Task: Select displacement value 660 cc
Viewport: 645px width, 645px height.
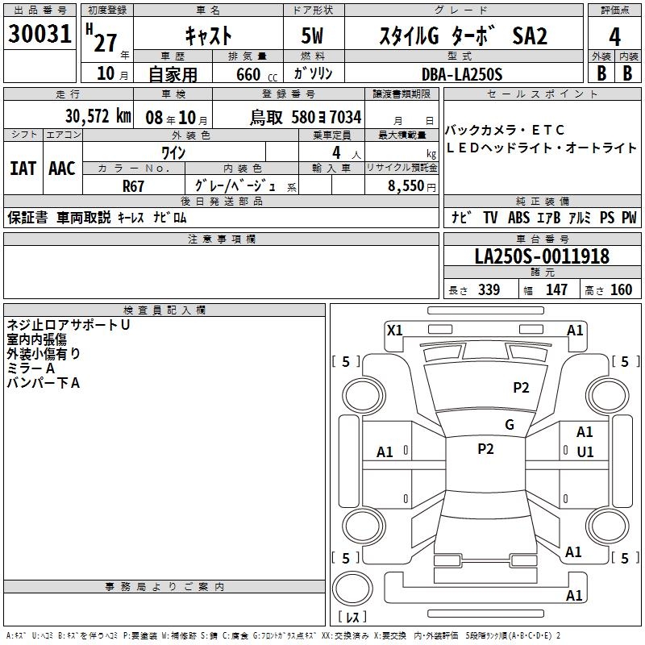Action: 256,75
